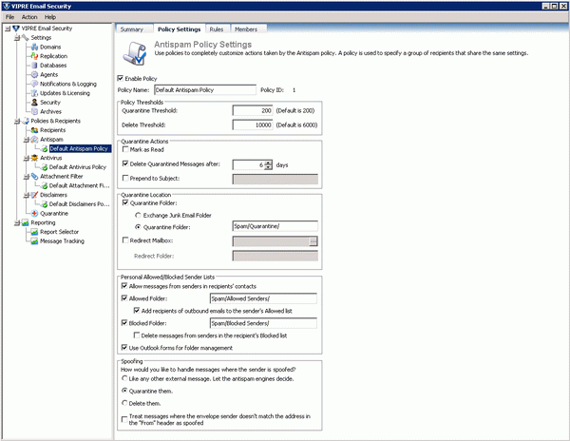Click the Updates & Licensing icon
Image resolution: width=570 pixels, height=441 pixels.
pos(34,93)
